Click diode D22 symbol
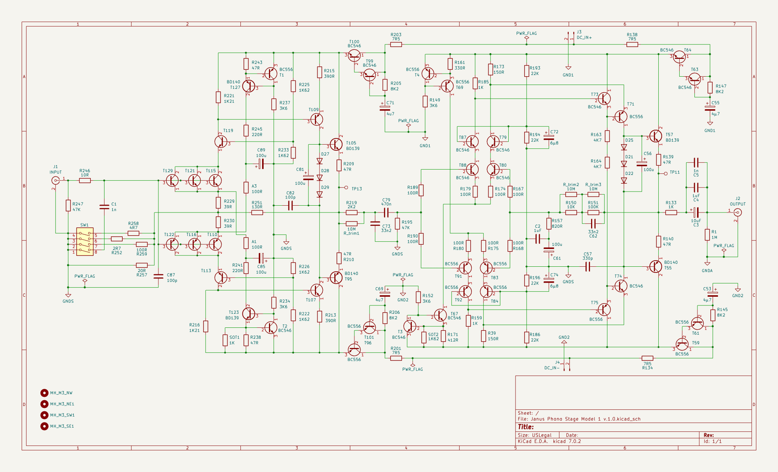Viewport: 778px width, 472px height. pyautogui.click(x=624, y=181)
